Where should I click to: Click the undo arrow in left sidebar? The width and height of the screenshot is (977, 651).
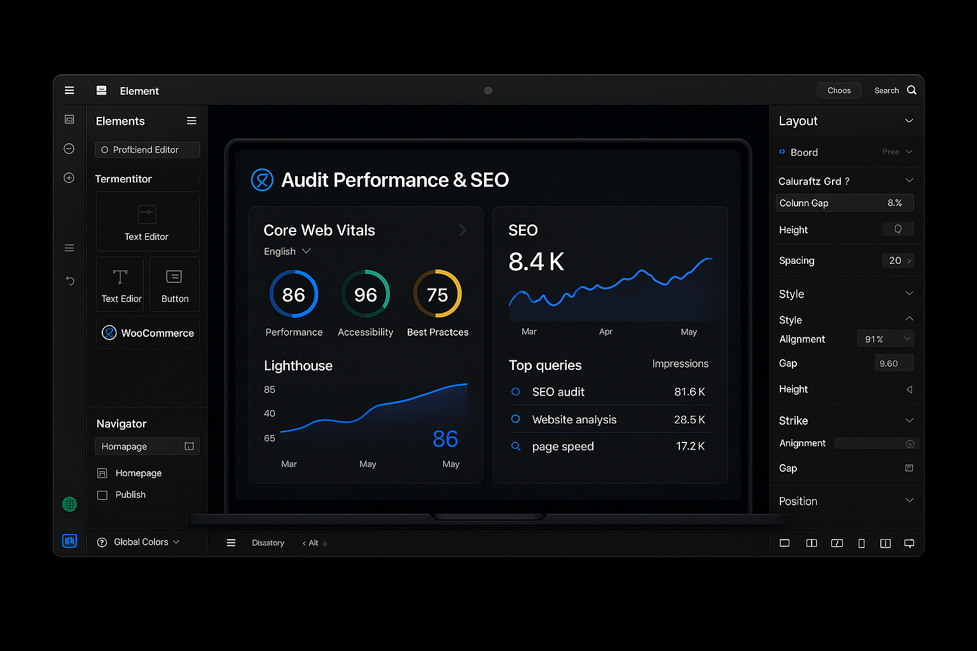pyautogui.click(x=70, y=280)
